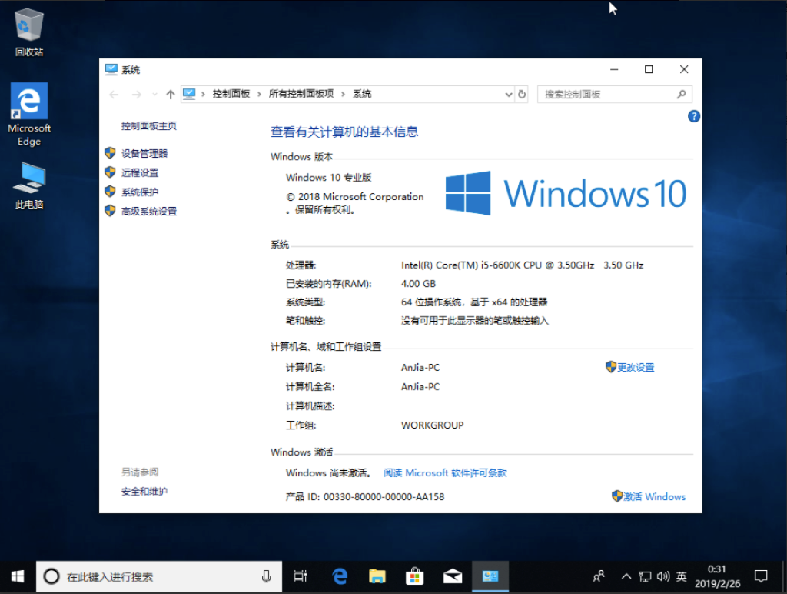Click the WORKGROUP value
Viewport: 787px width, 594px height.
tap(432, 425)
